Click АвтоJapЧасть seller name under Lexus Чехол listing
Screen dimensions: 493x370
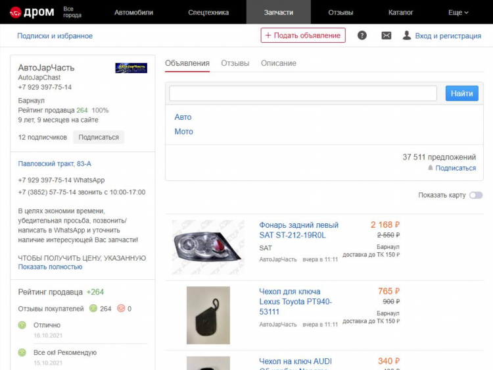(x=278, y=325)
